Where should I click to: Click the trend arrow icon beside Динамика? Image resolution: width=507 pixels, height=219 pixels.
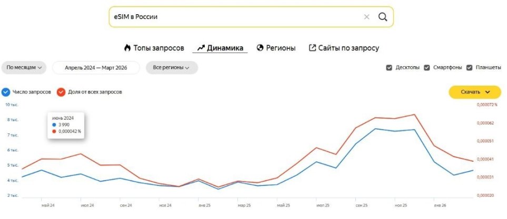[201, 48]
